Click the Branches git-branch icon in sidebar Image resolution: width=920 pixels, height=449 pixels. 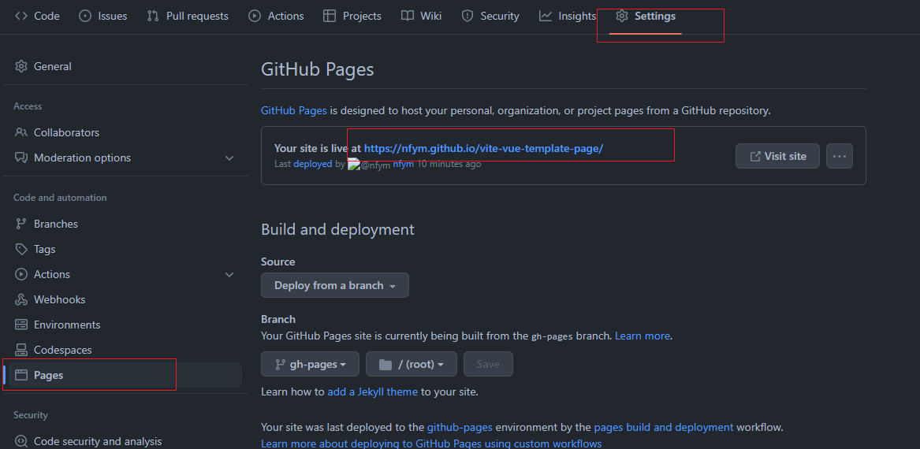pyautogui.click(x=21, y=224)
